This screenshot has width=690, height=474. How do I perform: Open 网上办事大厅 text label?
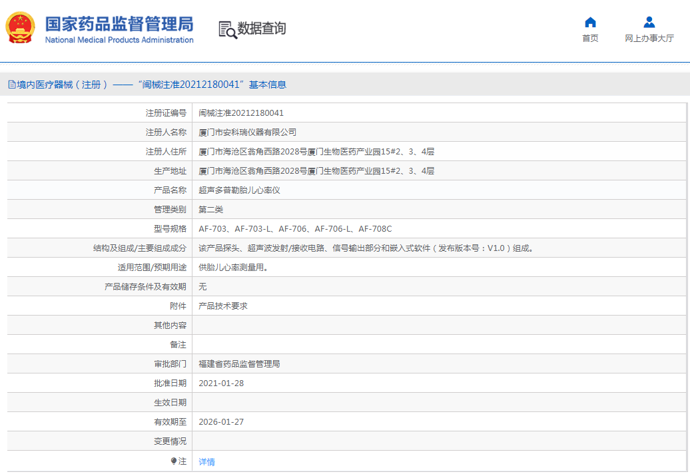[x=649, y=39]
